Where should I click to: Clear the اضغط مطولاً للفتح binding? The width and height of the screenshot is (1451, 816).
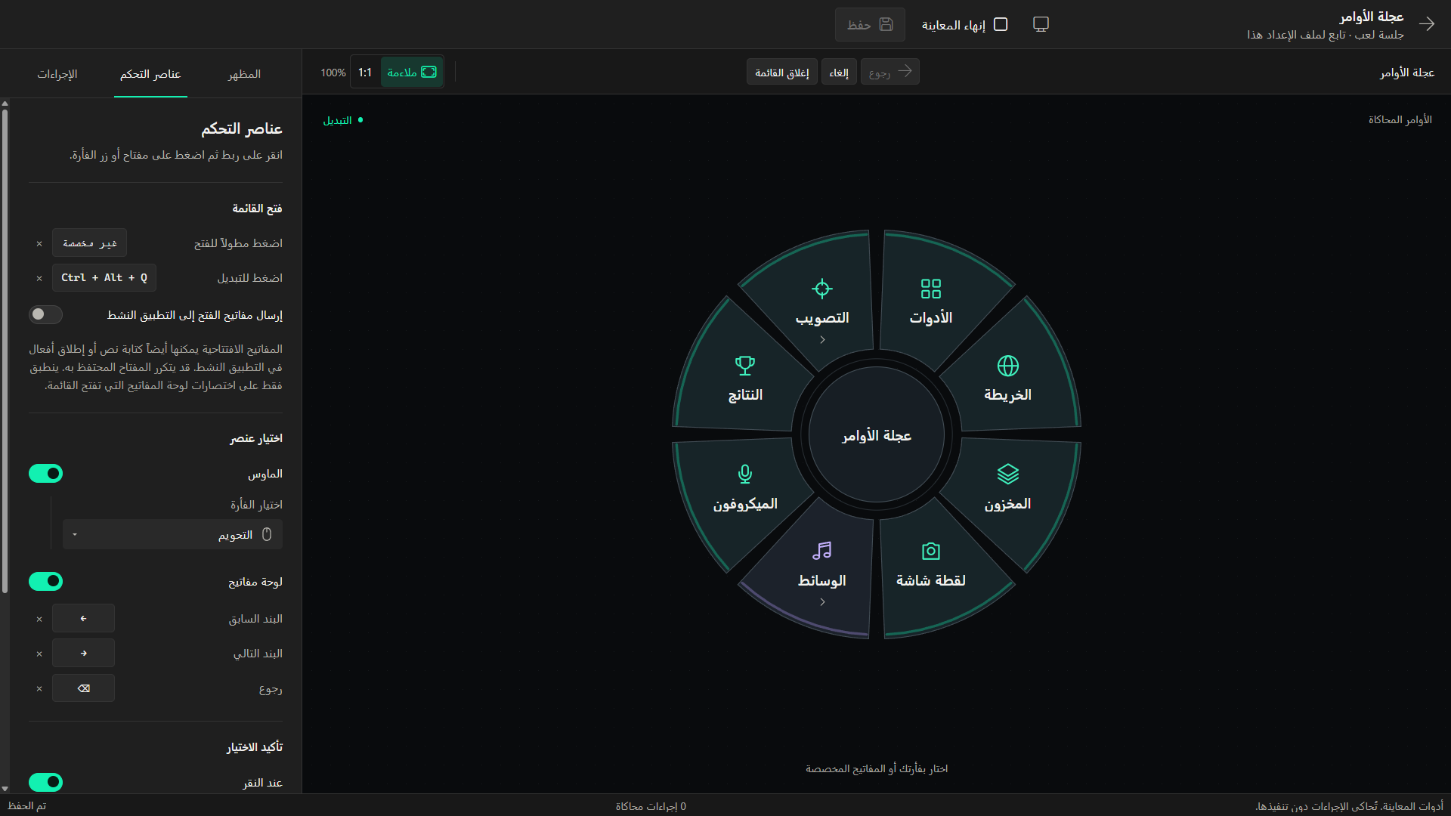click(x=39, y=243)
